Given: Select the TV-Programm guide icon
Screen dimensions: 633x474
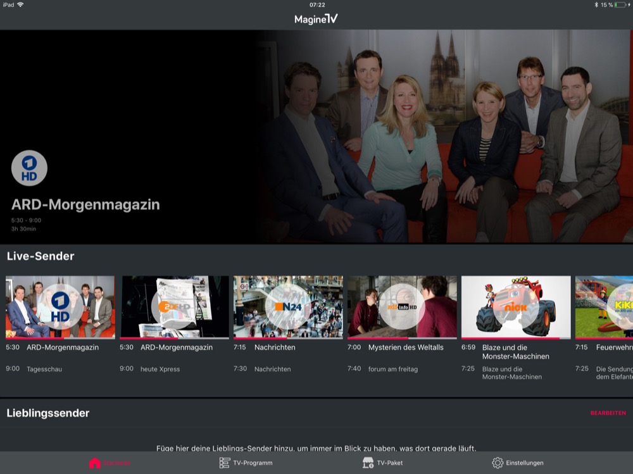Looking at the screenshot, I should [224, 463].
